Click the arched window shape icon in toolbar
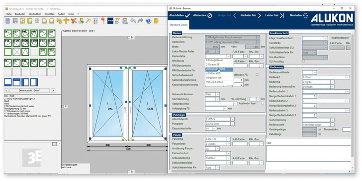The image size is (362, 181). (x=52, y=21)
